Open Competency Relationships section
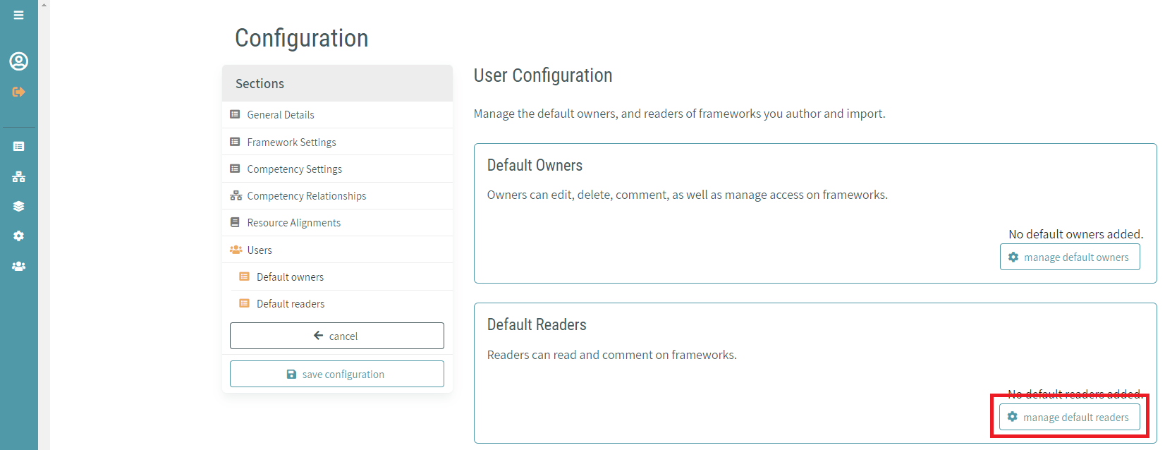This screenshot has height=450, width=1165. [337, 195]
